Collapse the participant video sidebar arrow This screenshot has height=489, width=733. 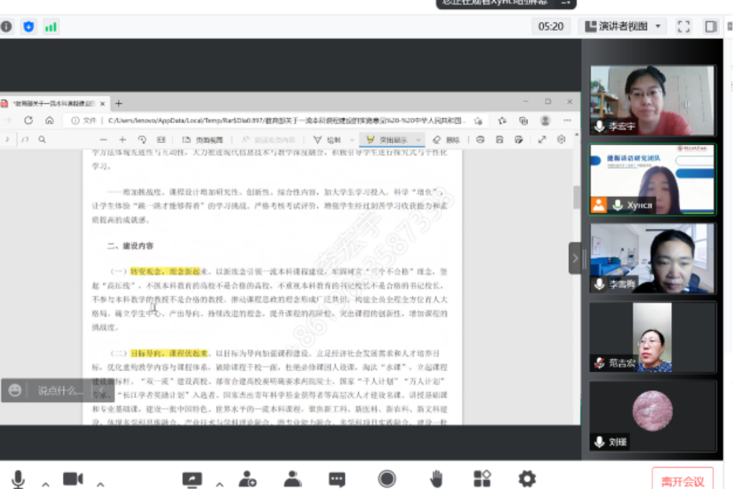(575, 258)
